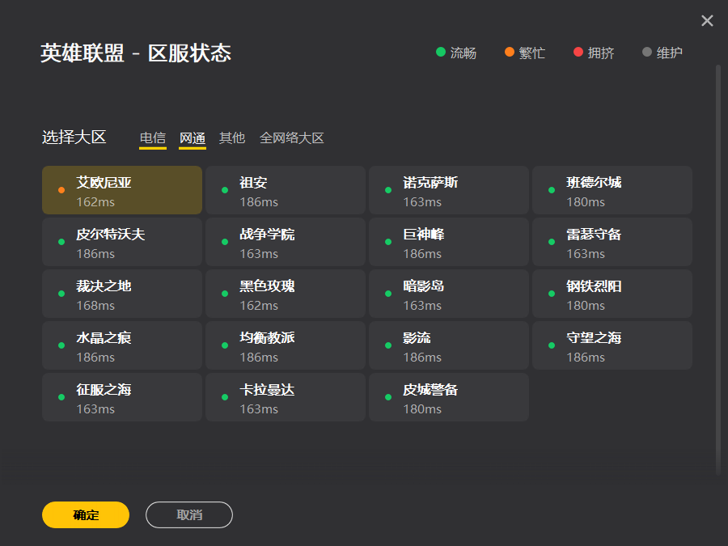Switch to the 网通 tab
The image size is (728, 546).
(x=193, y=138)
